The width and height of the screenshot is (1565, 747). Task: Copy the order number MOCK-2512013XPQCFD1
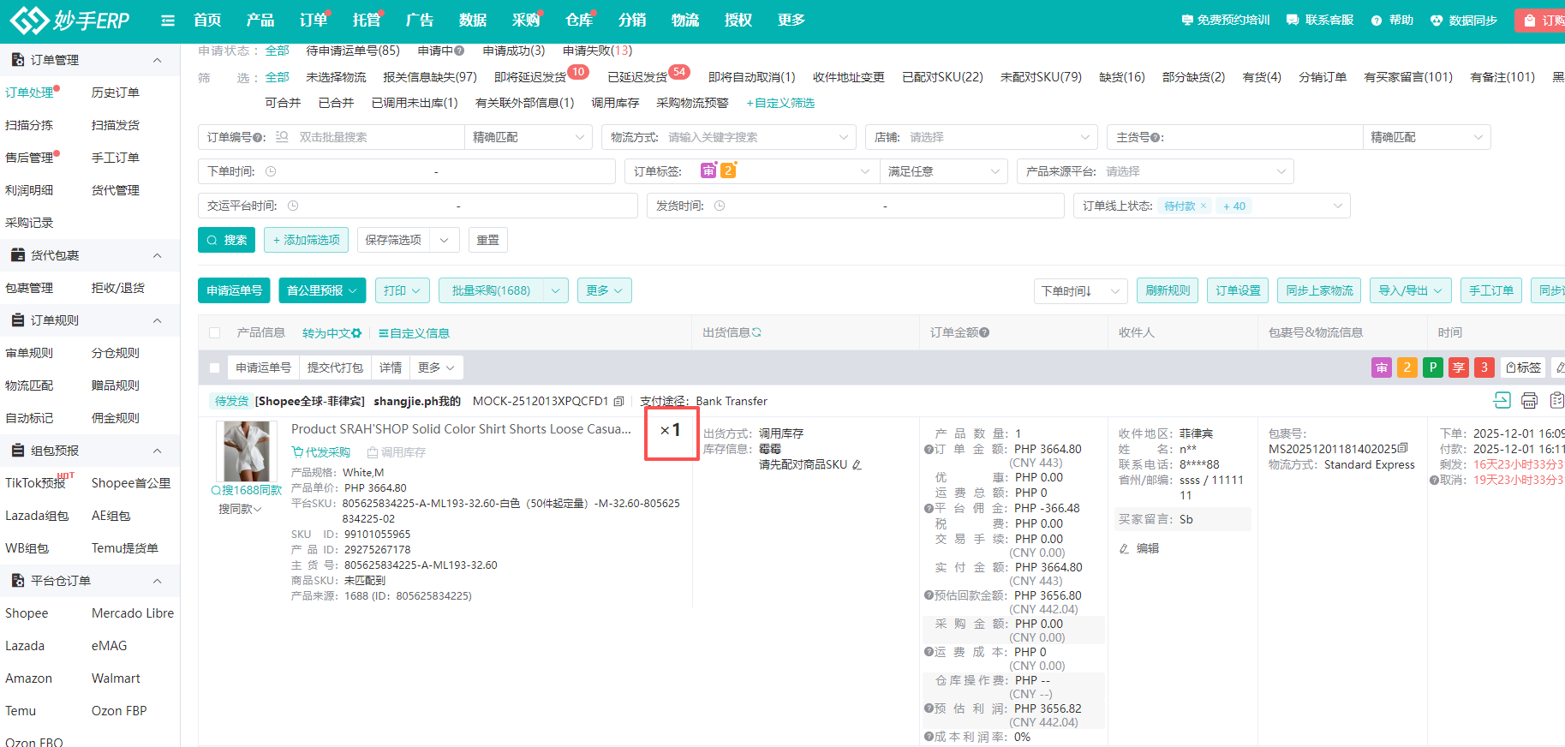coord(618,401)
